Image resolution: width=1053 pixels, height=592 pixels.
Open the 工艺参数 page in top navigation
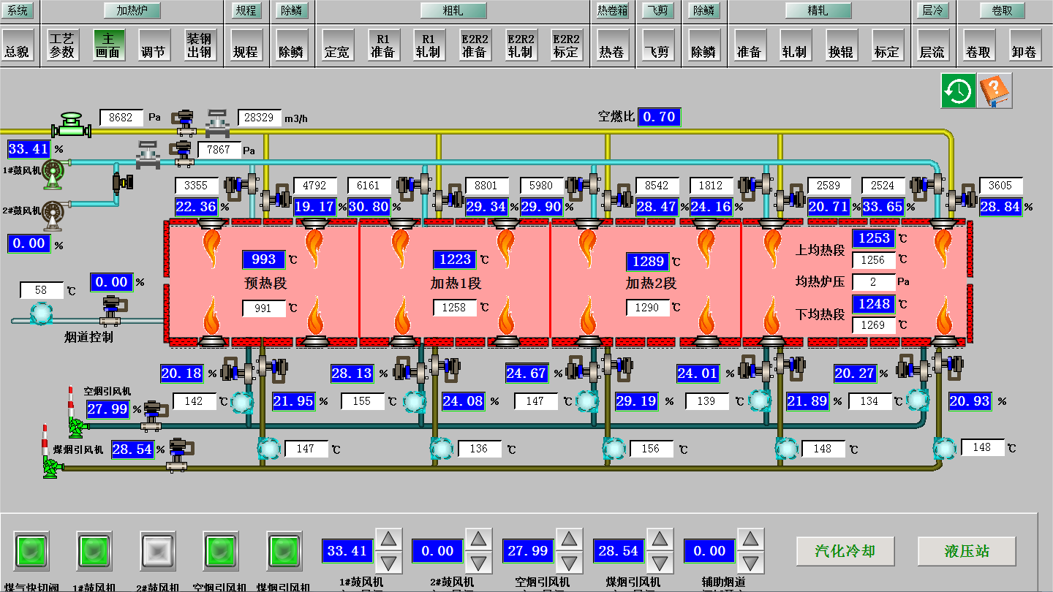coord(62,45)
